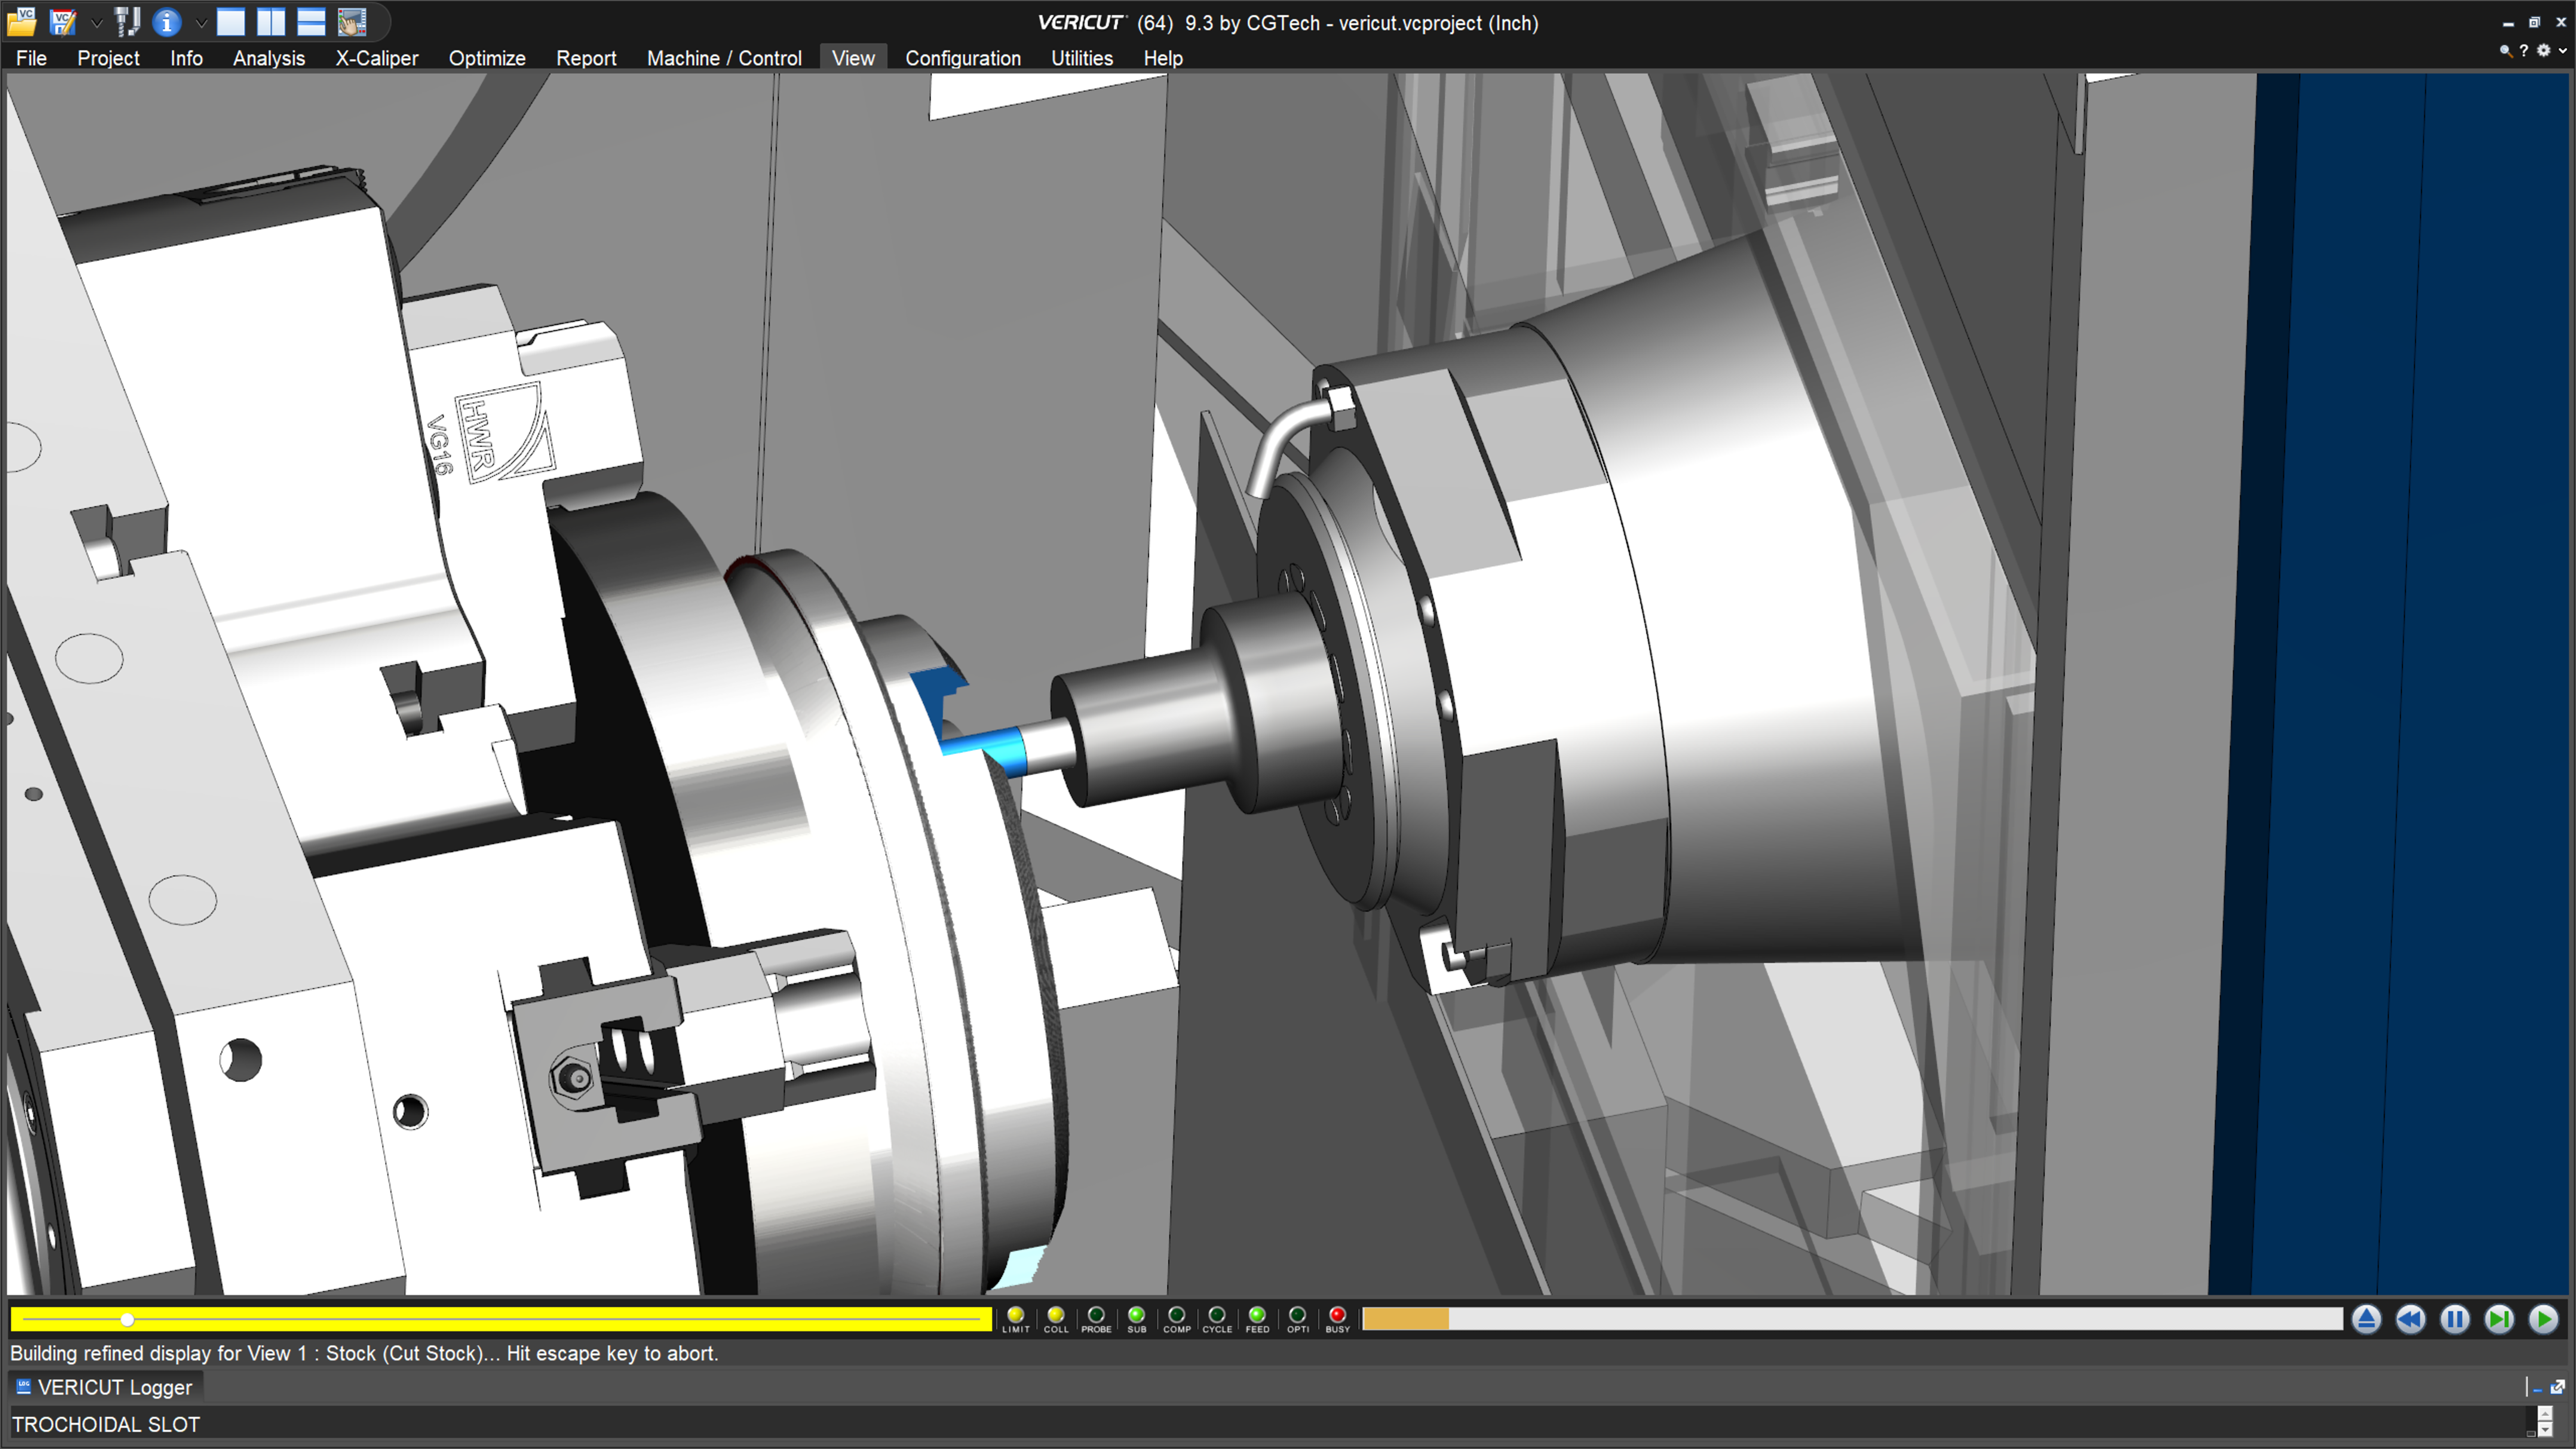Open the X-Caliper menu
Screen dimensions: 2576x1449
coord(377,58)
